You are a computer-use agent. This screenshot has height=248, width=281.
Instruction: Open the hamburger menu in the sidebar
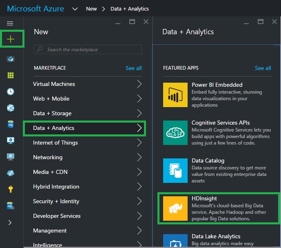[x=10, y=24]
